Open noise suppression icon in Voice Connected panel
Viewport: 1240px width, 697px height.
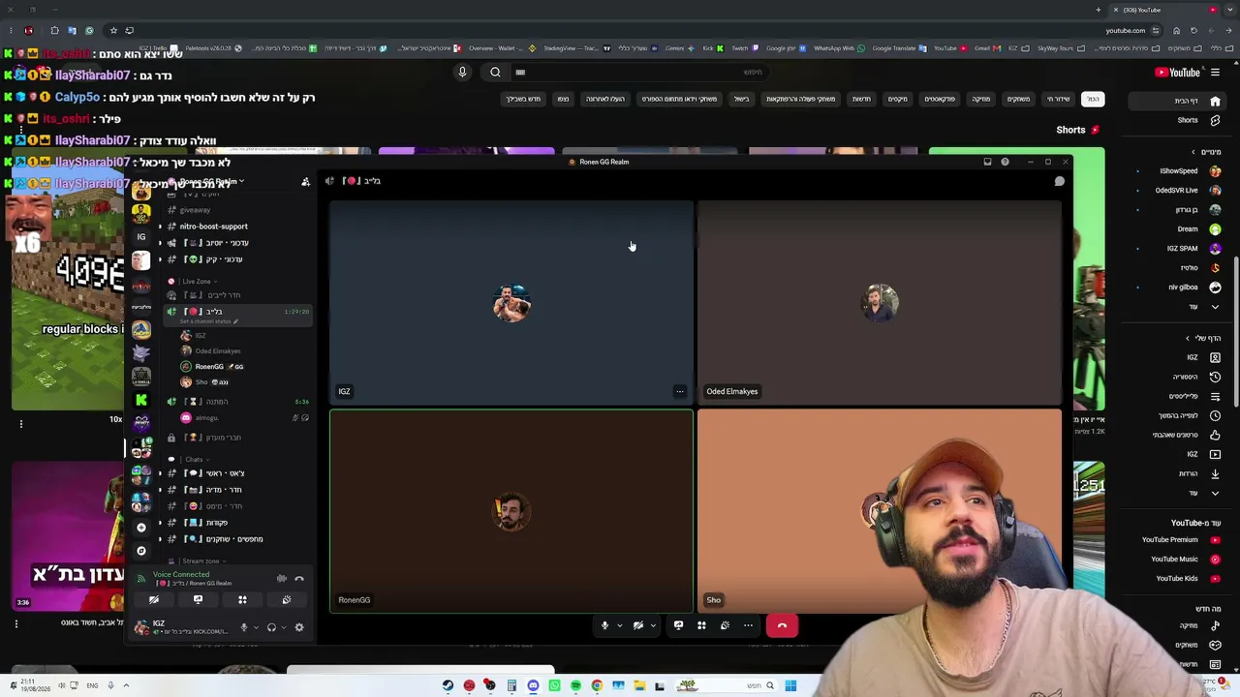tap(282, 579)
